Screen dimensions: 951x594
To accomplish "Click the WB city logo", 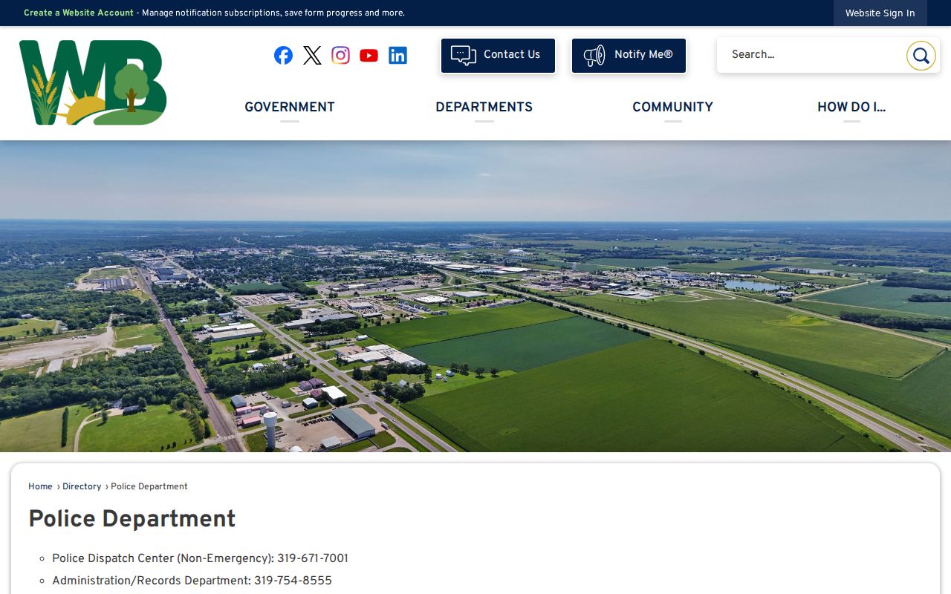I will pos(93,82).
